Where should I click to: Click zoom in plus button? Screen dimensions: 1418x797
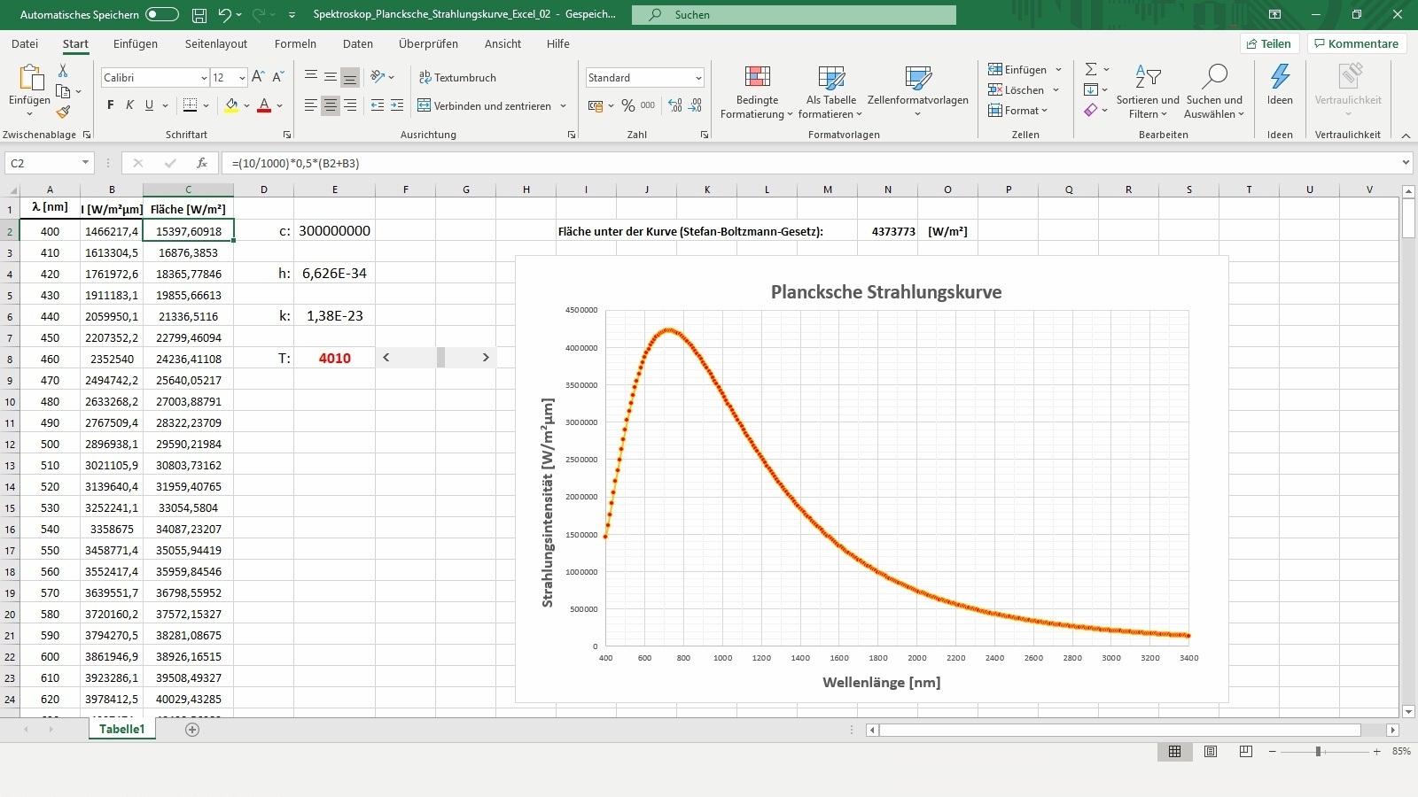point(1376,751)
